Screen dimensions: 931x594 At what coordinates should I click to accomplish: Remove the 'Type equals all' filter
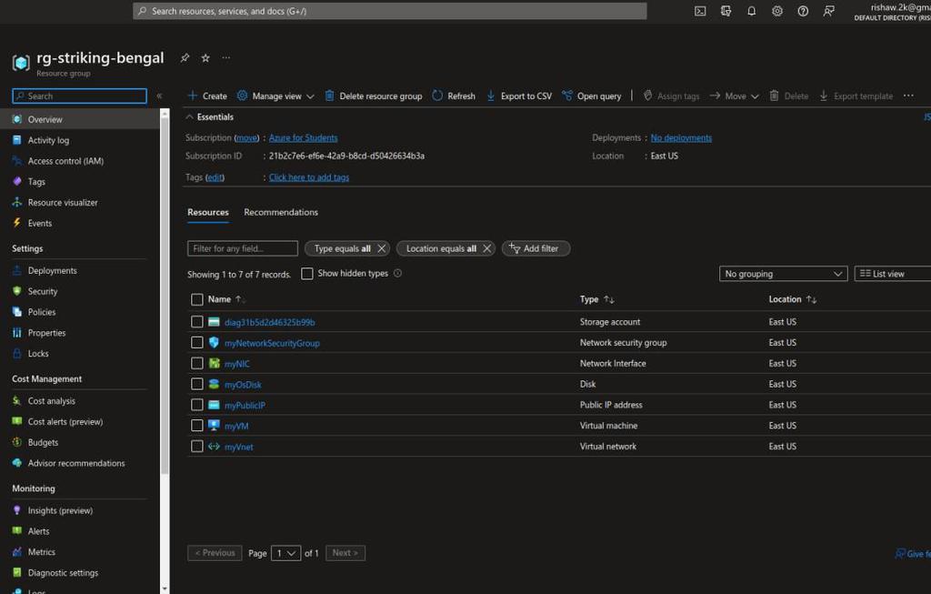pos(382,248)
